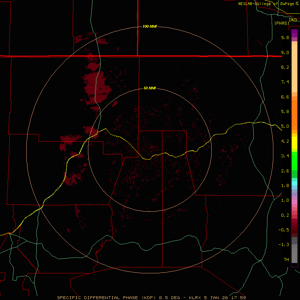Screen dimensions: 300x300
Task: Click the 0.5 DEG tilt text in caption
Action: 170,298
